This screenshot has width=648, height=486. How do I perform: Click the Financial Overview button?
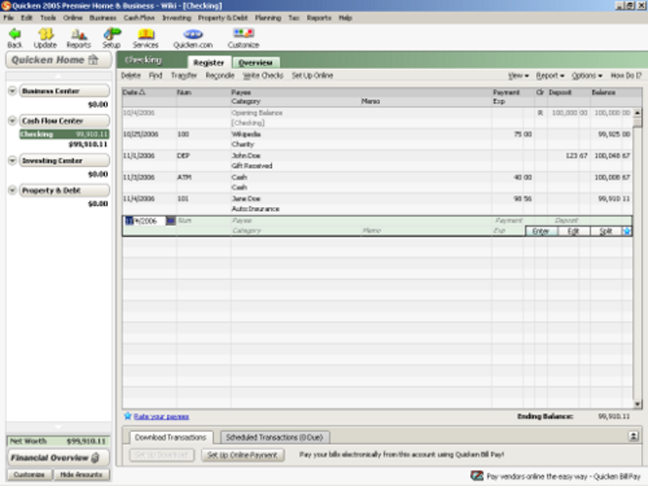(x=58, y=458)
